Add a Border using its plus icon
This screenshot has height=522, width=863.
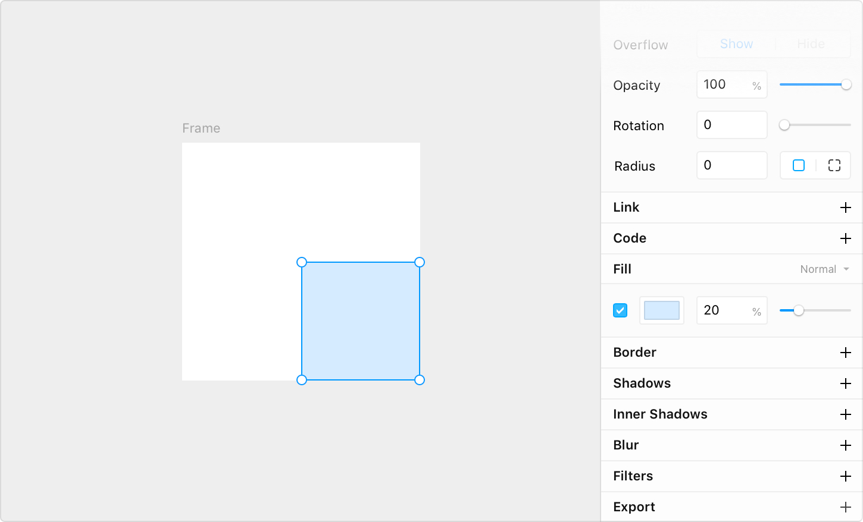tap(845, 353)
